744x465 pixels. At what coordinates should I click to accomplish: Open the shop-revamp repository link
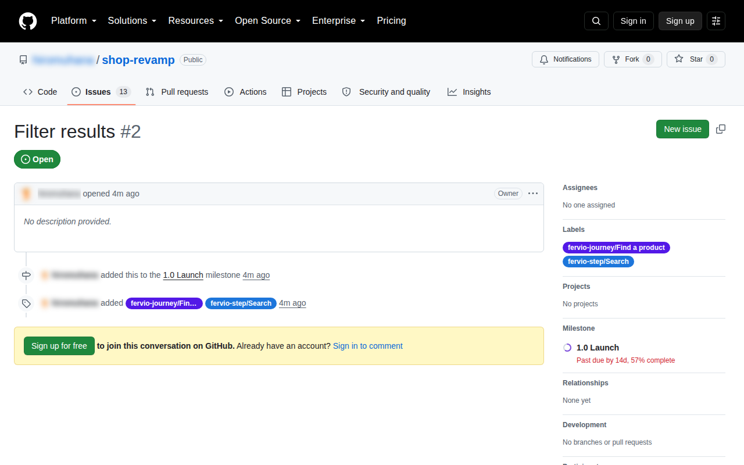tap(138, 60)
